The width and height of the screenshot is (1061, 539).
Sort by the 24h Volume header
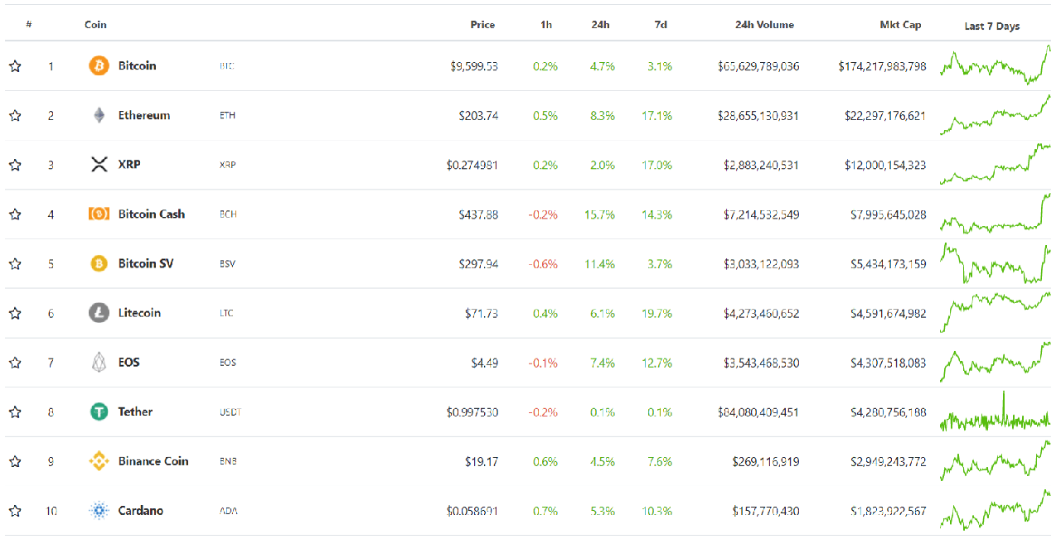764,25
